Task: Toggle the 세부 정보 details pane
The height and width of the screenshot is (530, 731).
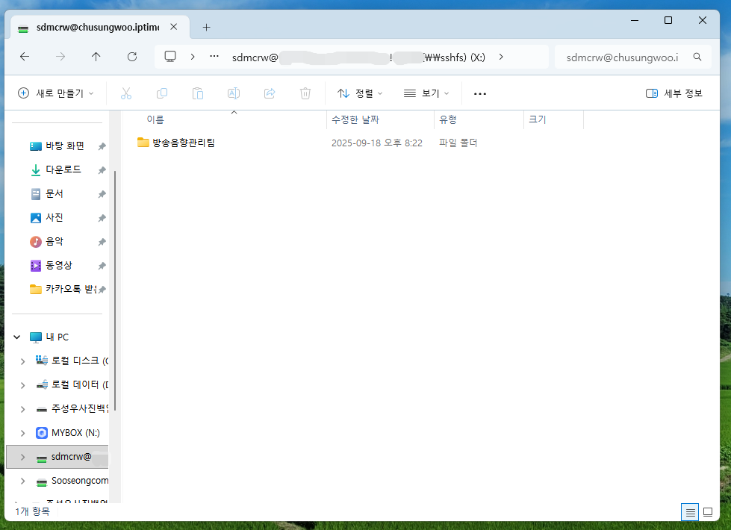Action: [x=674, y=93]
